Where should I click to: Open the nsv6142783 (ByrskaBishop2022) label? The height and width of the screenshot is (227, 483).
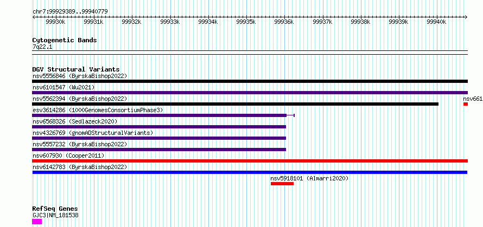(x=80, y=167)
